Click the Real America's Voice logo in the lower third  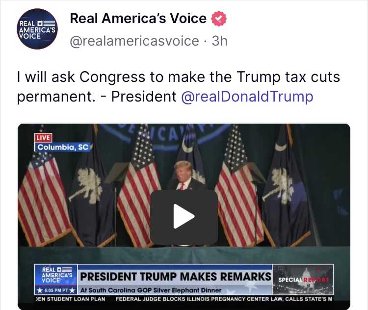[56, 275]
